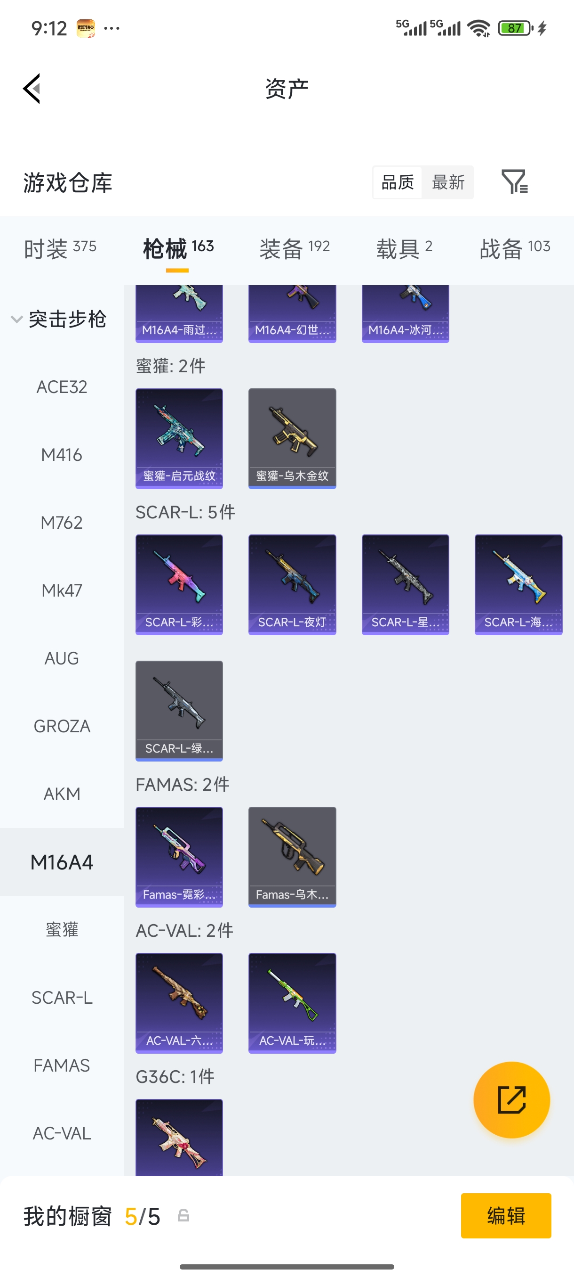
Task: Jump to SCAR-L in the sidebar
Action: pyautogui.click(x=62, y=997)
